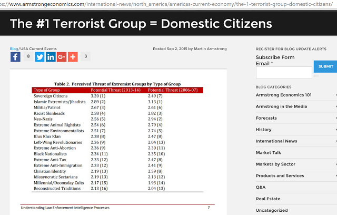This screenshot has height=215, width=337.
Task: Open Products and Services category
Action: pyautogui.click(x=280, y=176)
